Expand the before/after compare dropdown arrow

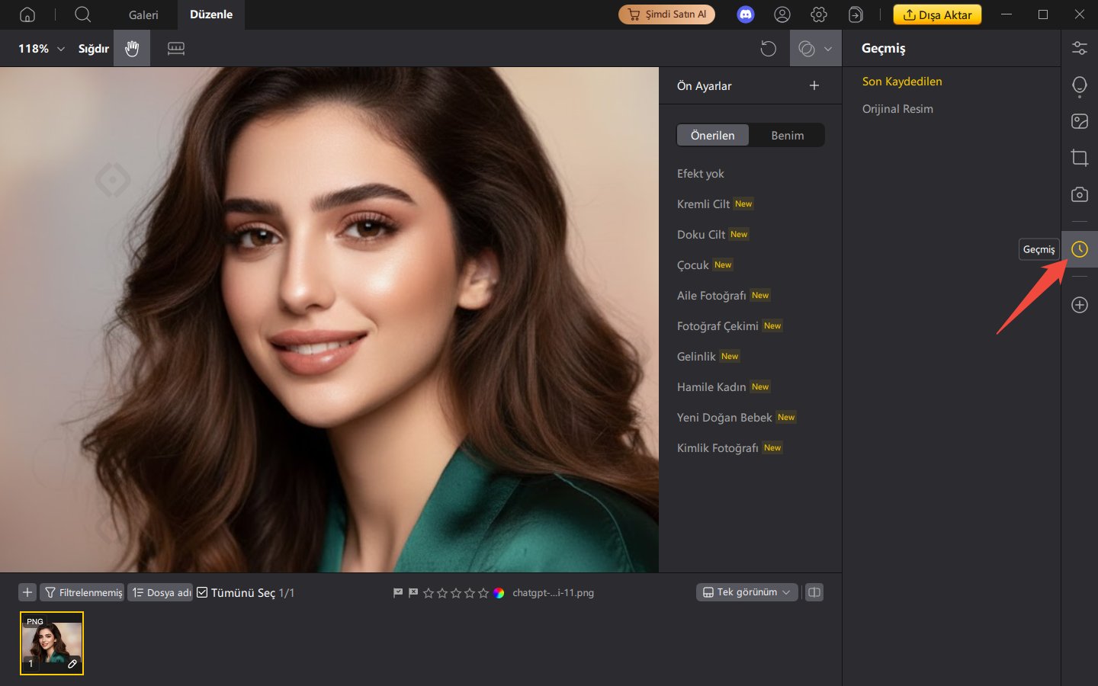pyautogui.click(x=828, y=49)
